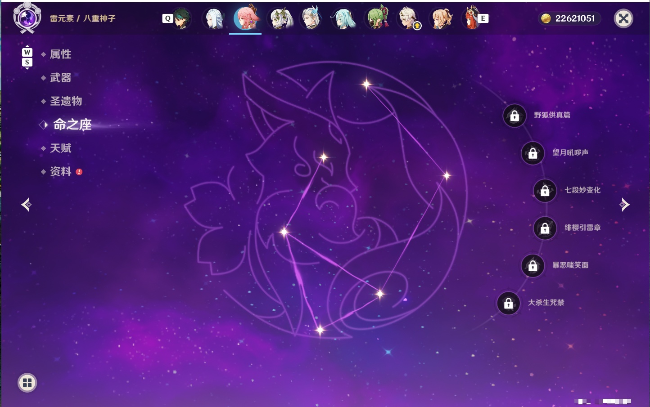The image size is (650, 407).
Task: Click the 雷元素 / 八重神子 character title
Action: [x=83, y=18]
